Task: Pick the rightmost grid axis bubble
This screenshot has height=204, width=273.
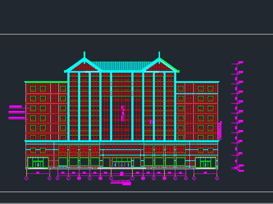Action: pos(217,178)
